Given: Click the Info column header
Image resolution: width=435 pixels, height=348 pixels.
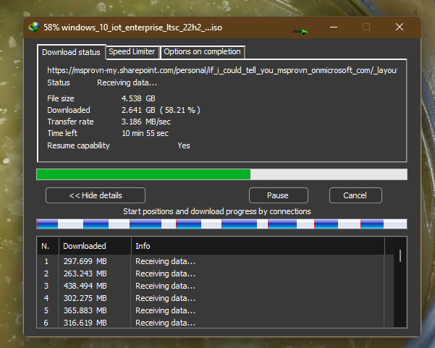Looking at the screenshot, I should [x=258, y=246].
